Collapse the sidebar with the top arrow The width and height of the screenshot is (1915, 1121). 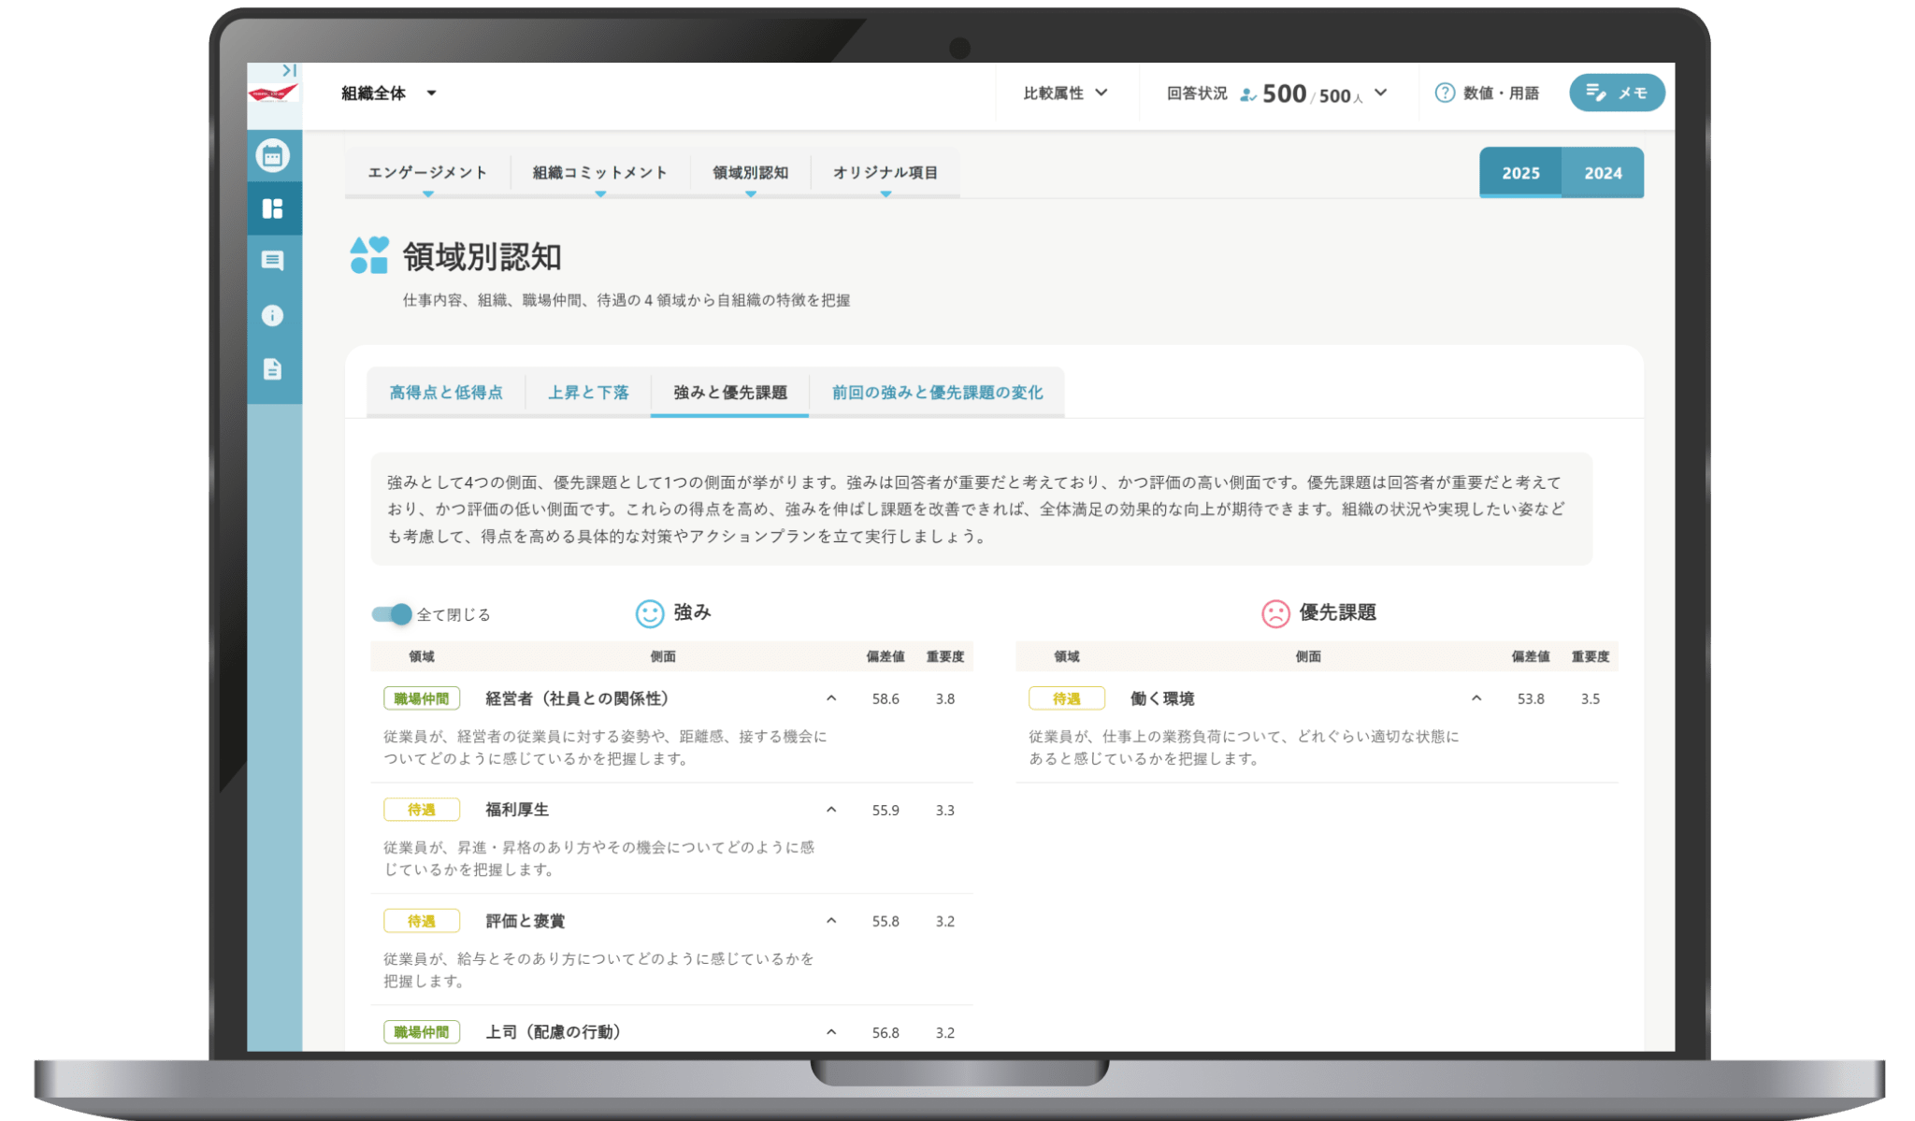288,68
